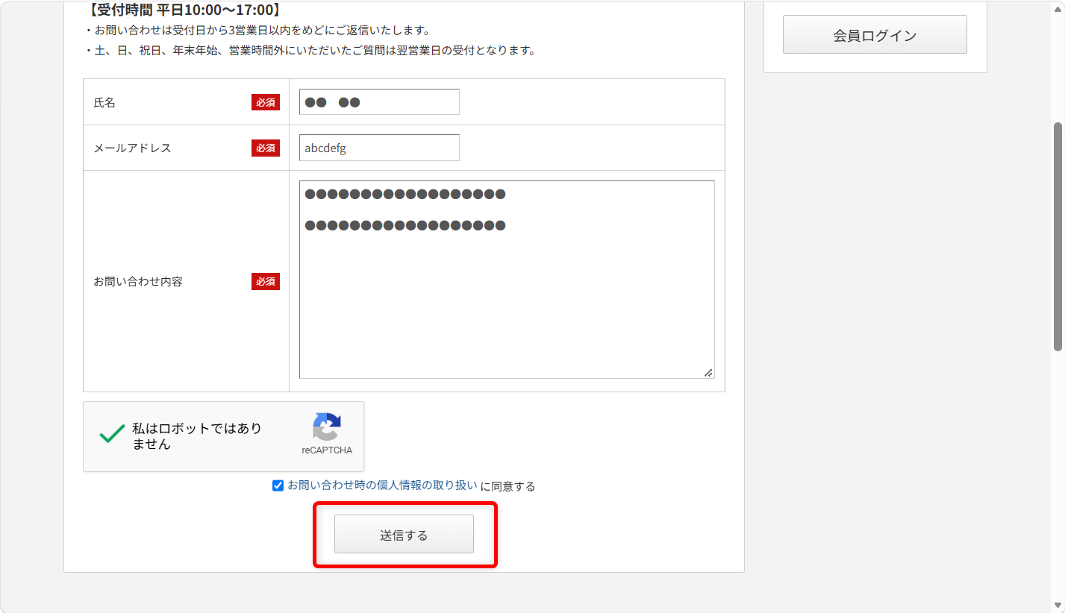Screen dimensions: 1065x613
Task: Click the メールアドレス email input field
Action: [379, 148]
